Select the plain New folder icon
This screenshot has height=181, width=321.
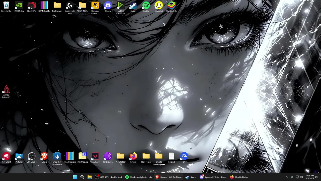coord(146,158)
